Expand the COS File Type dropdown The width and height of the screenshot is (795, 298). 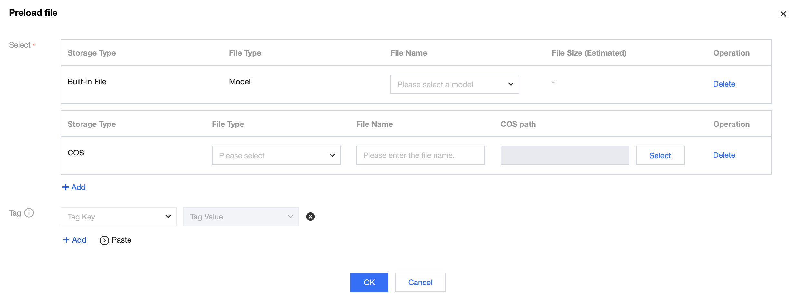pyautogui.click(x=276, y=155)
